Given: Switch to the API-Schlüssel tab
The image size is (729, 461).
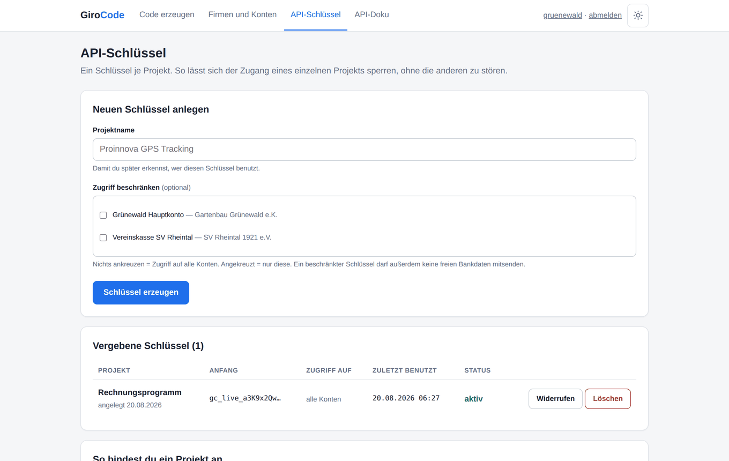Looking at the screenshot, I should pyautogui.click(x=316, y=15).
